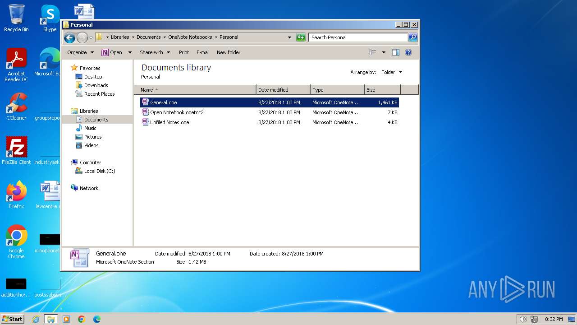Image resolution: width=577 pixels, height=325 pixels.
Task: Click Print in the toolbar
Action: click(184, 52)
